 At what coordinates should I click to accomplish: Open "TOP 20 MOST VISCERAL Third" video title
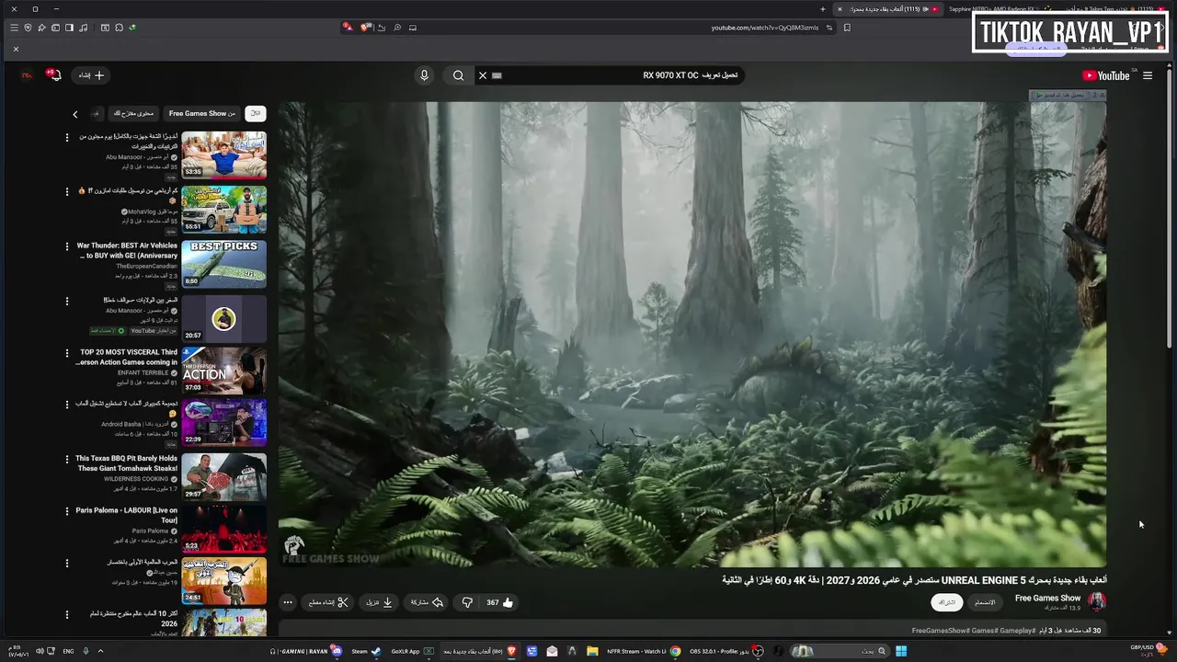tap(128, 357)
